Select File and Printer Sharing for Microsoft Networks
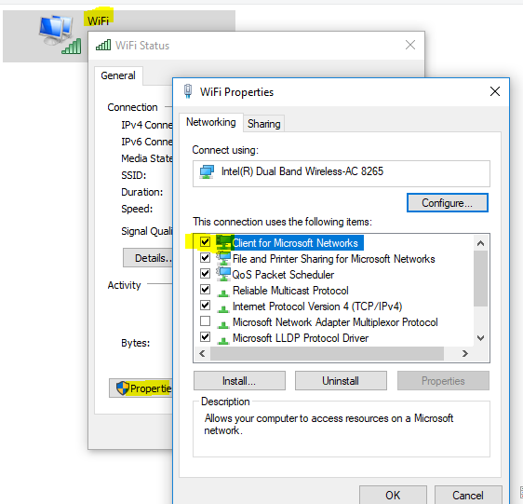Viewport: 523px width, 504px height. point(333,259)
